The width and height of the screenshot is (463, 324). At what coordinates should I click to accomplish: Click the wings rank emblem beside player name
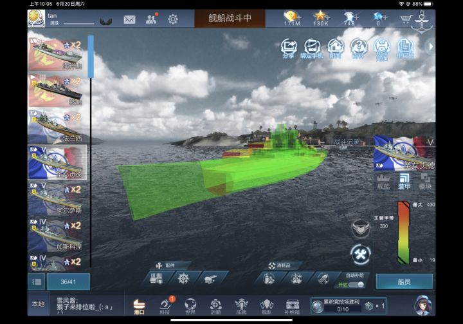point(105,21)
